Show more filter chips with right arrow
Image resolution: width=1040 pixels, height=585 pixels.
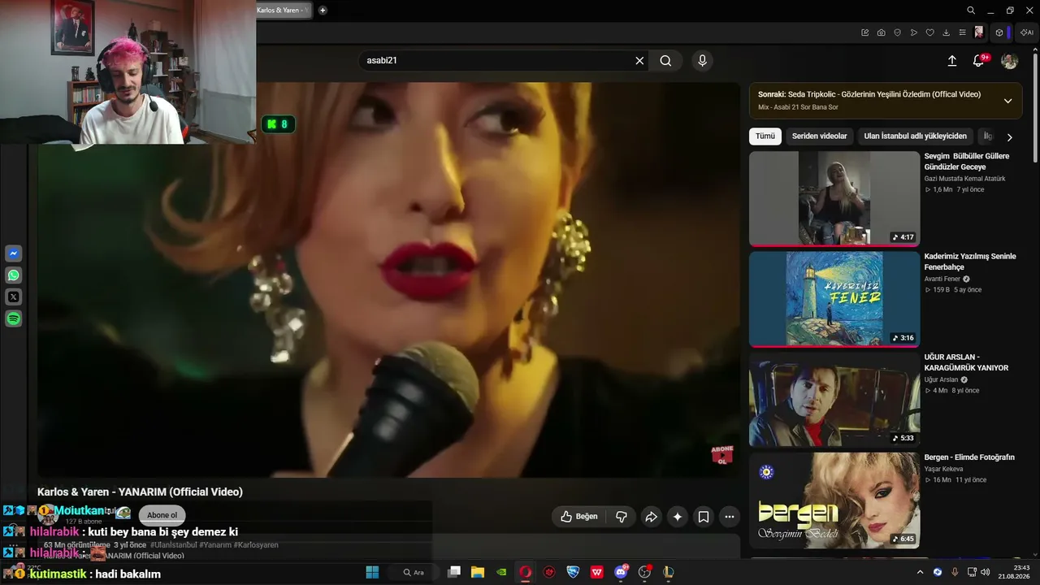coord(1010,137)
